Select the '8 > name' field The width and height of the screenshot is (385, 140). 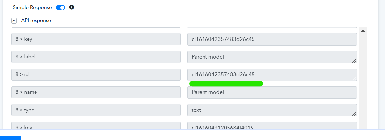96,92
